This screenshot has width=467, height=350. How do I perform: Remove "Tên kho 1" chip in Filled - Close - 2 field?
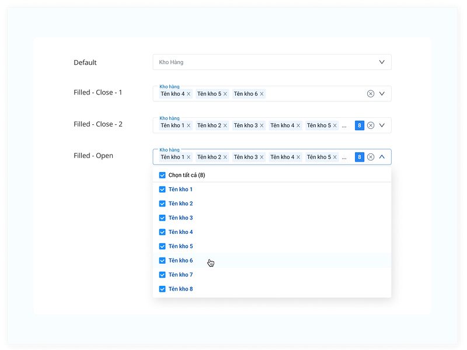tap(189, 125)
